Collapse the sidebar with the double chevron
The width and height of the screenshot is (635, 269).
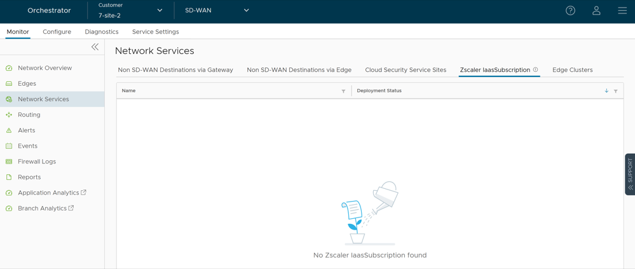(95, 47)
